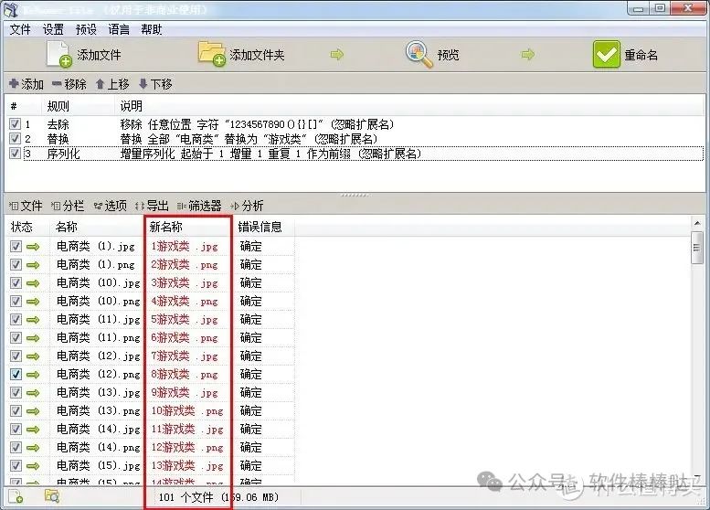Image resolution: width=710 pixels, height=510 pixels.
Task: Click the 说明 column header in rules list
Action: click(x=132, y=106)
